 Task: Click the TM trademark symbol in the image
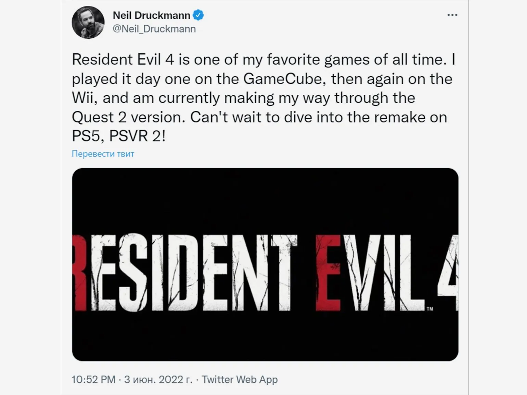pyautogui.click(x=430, y=309)
